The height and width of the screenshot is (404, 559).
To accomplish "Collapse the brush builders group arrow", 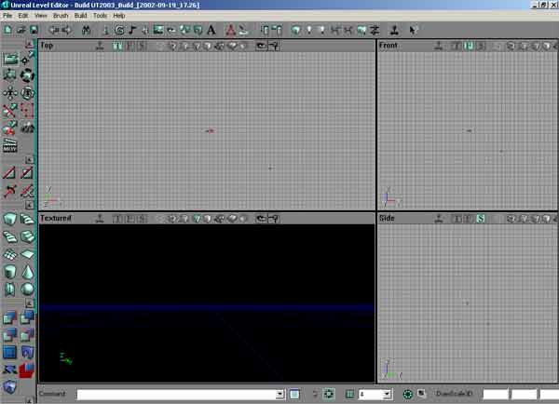I will [x=30, y=205].
